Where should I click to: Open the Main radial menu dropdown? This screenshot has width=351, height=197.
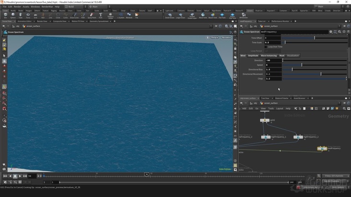[99, 7]
